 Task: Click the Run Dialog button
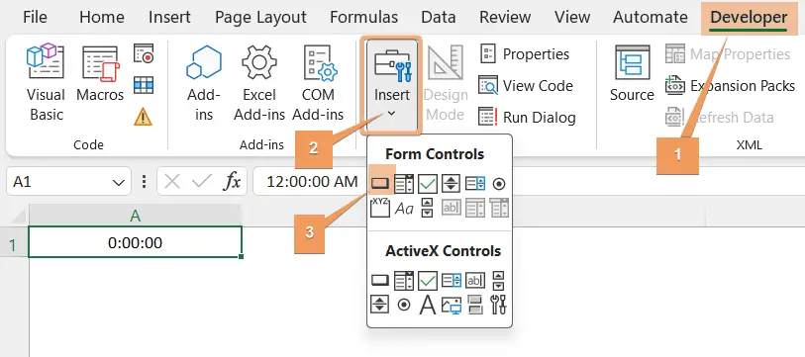tap(527, 118)
